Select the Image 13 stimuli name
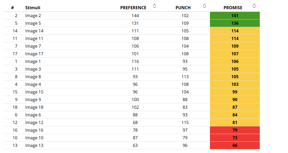The width and height of the screenshot is (288, 153). 34,145
